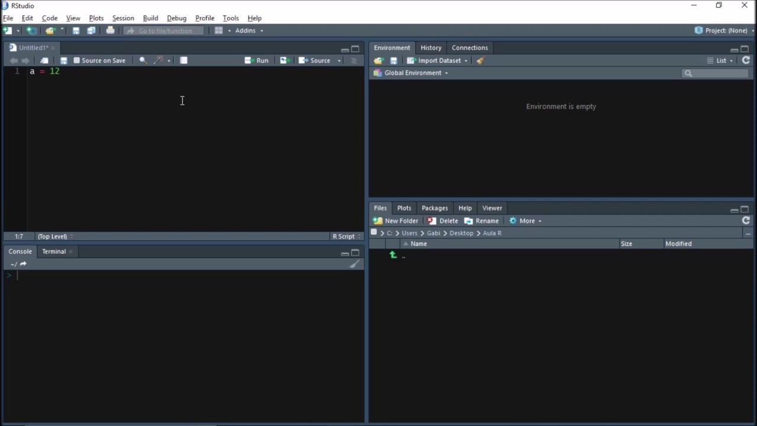Save the script using the editor toolbar icon

[64, 60]
